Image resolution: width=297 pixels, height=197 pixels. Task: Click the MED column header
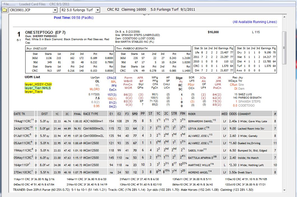(224, 114)
